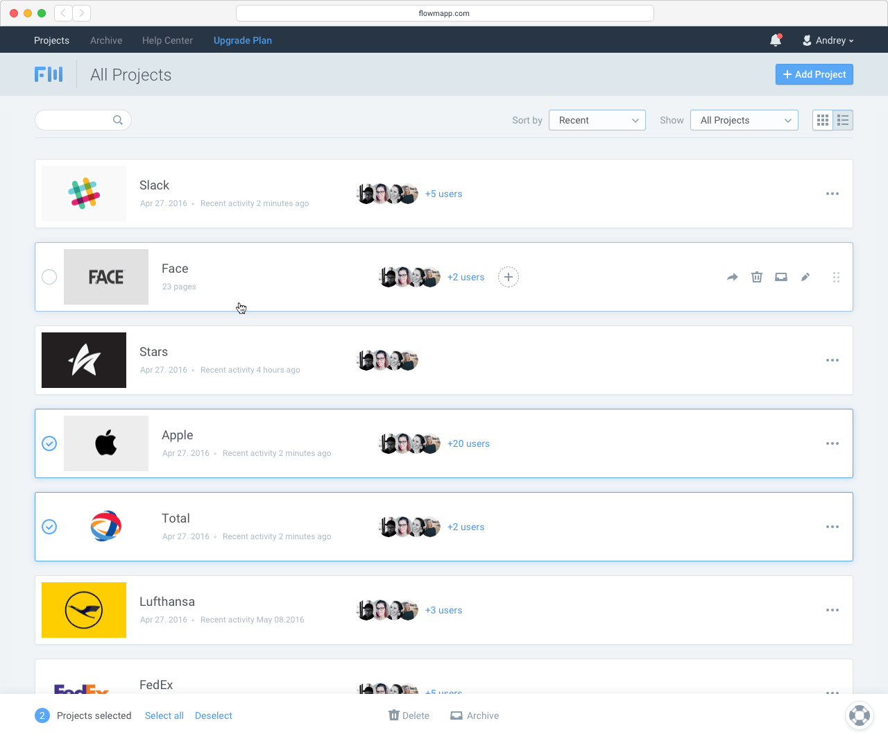Open the Slack project thumbnail
Viewport: 888px width, 737px height.
point(84,194)
